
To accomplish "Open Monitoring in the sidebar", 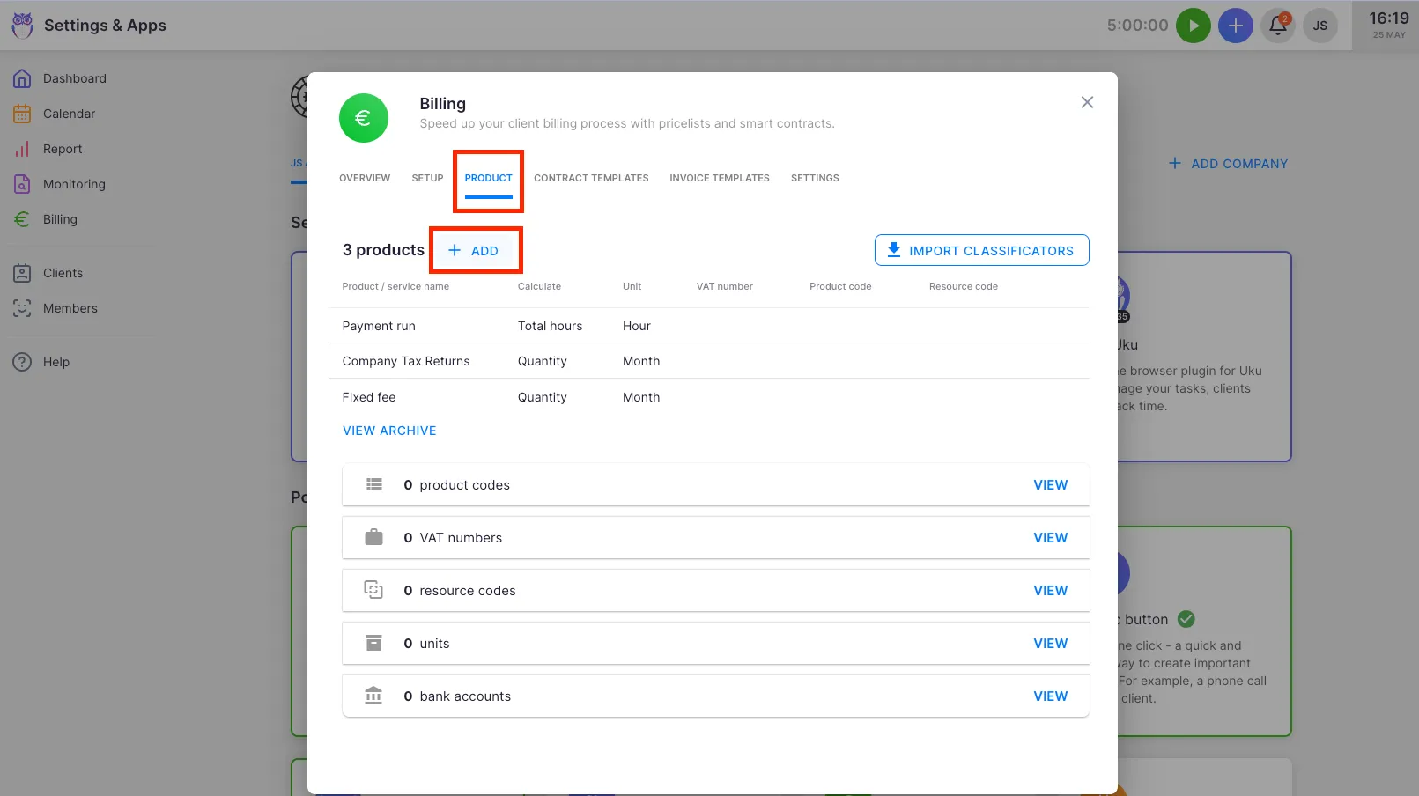I will (74, 184).
